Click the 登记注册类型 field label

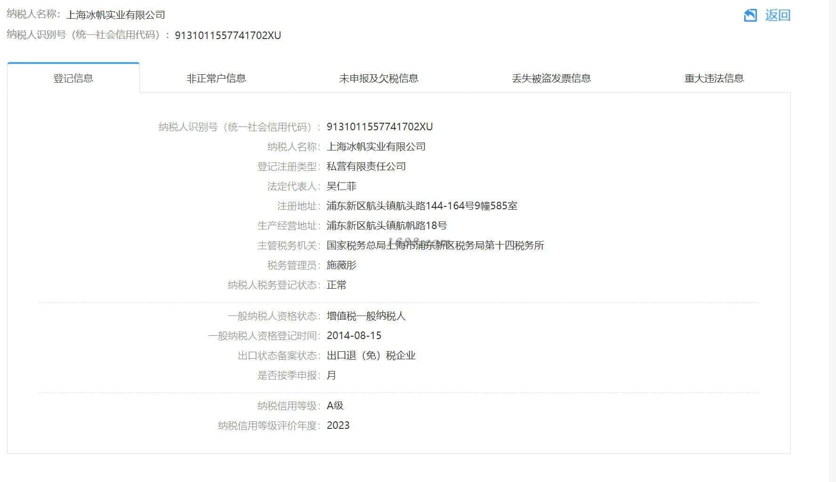point(289,166)
